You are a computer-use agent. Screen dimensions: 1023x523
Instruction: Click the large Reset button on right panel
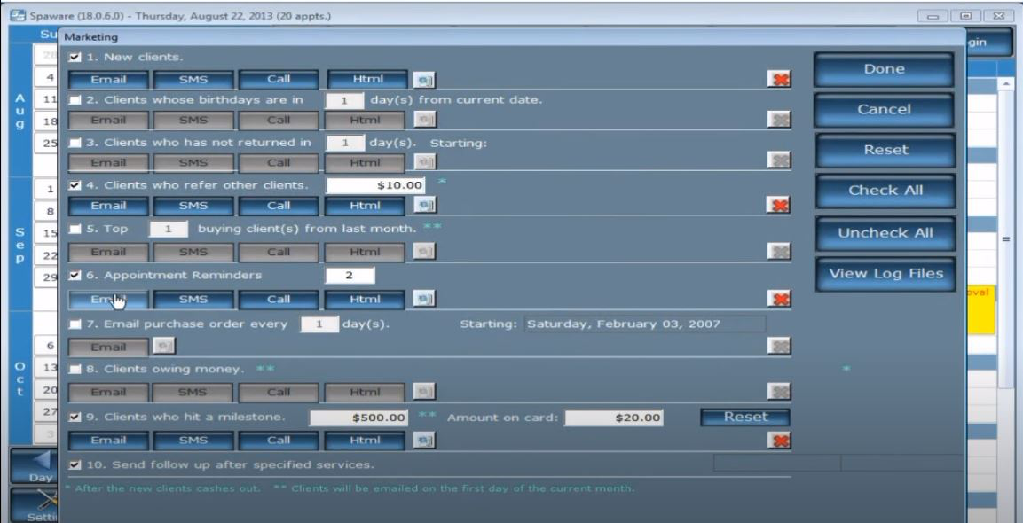[x=885, y=150]
